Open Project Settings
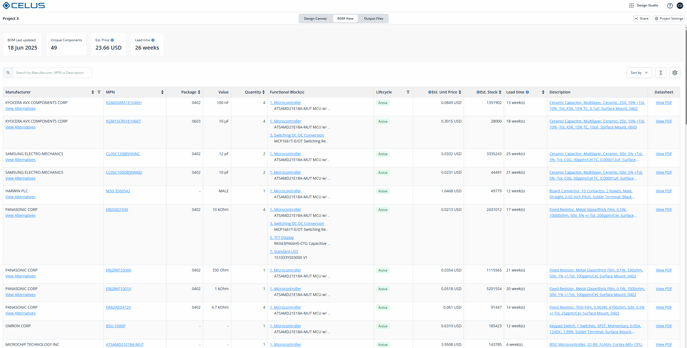687x348 pixels. pos(669,19)
